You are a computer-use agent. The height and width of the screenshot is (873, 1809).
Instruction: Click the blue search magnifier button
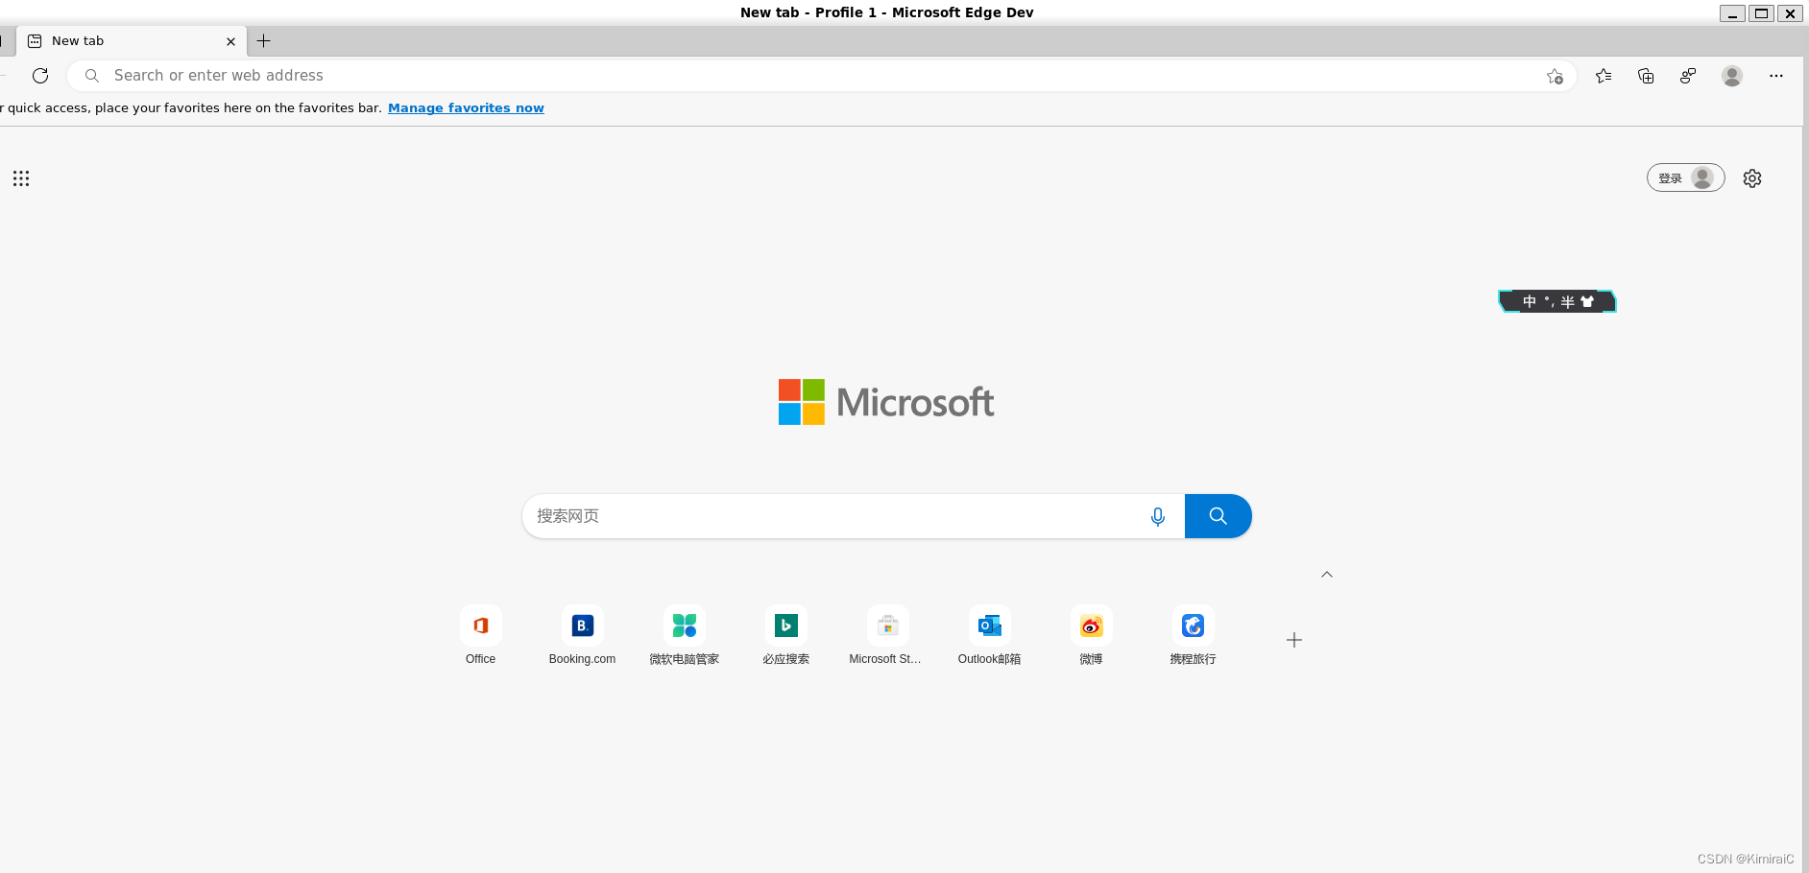click(1218, 516)
